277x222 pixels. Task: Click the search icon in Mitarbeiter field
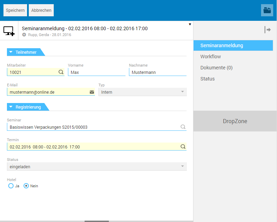(x=61, y=72)
